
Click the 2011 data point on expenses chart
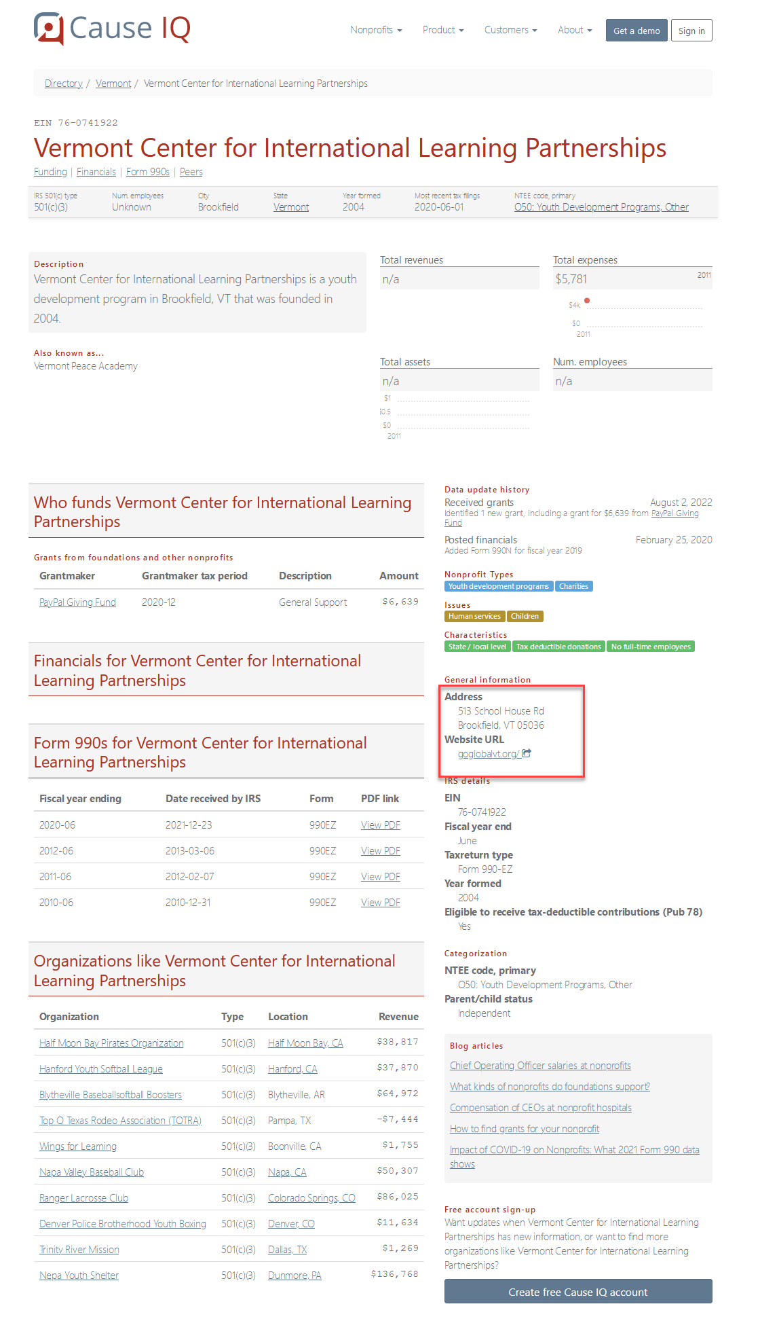(x=587, y=300)
